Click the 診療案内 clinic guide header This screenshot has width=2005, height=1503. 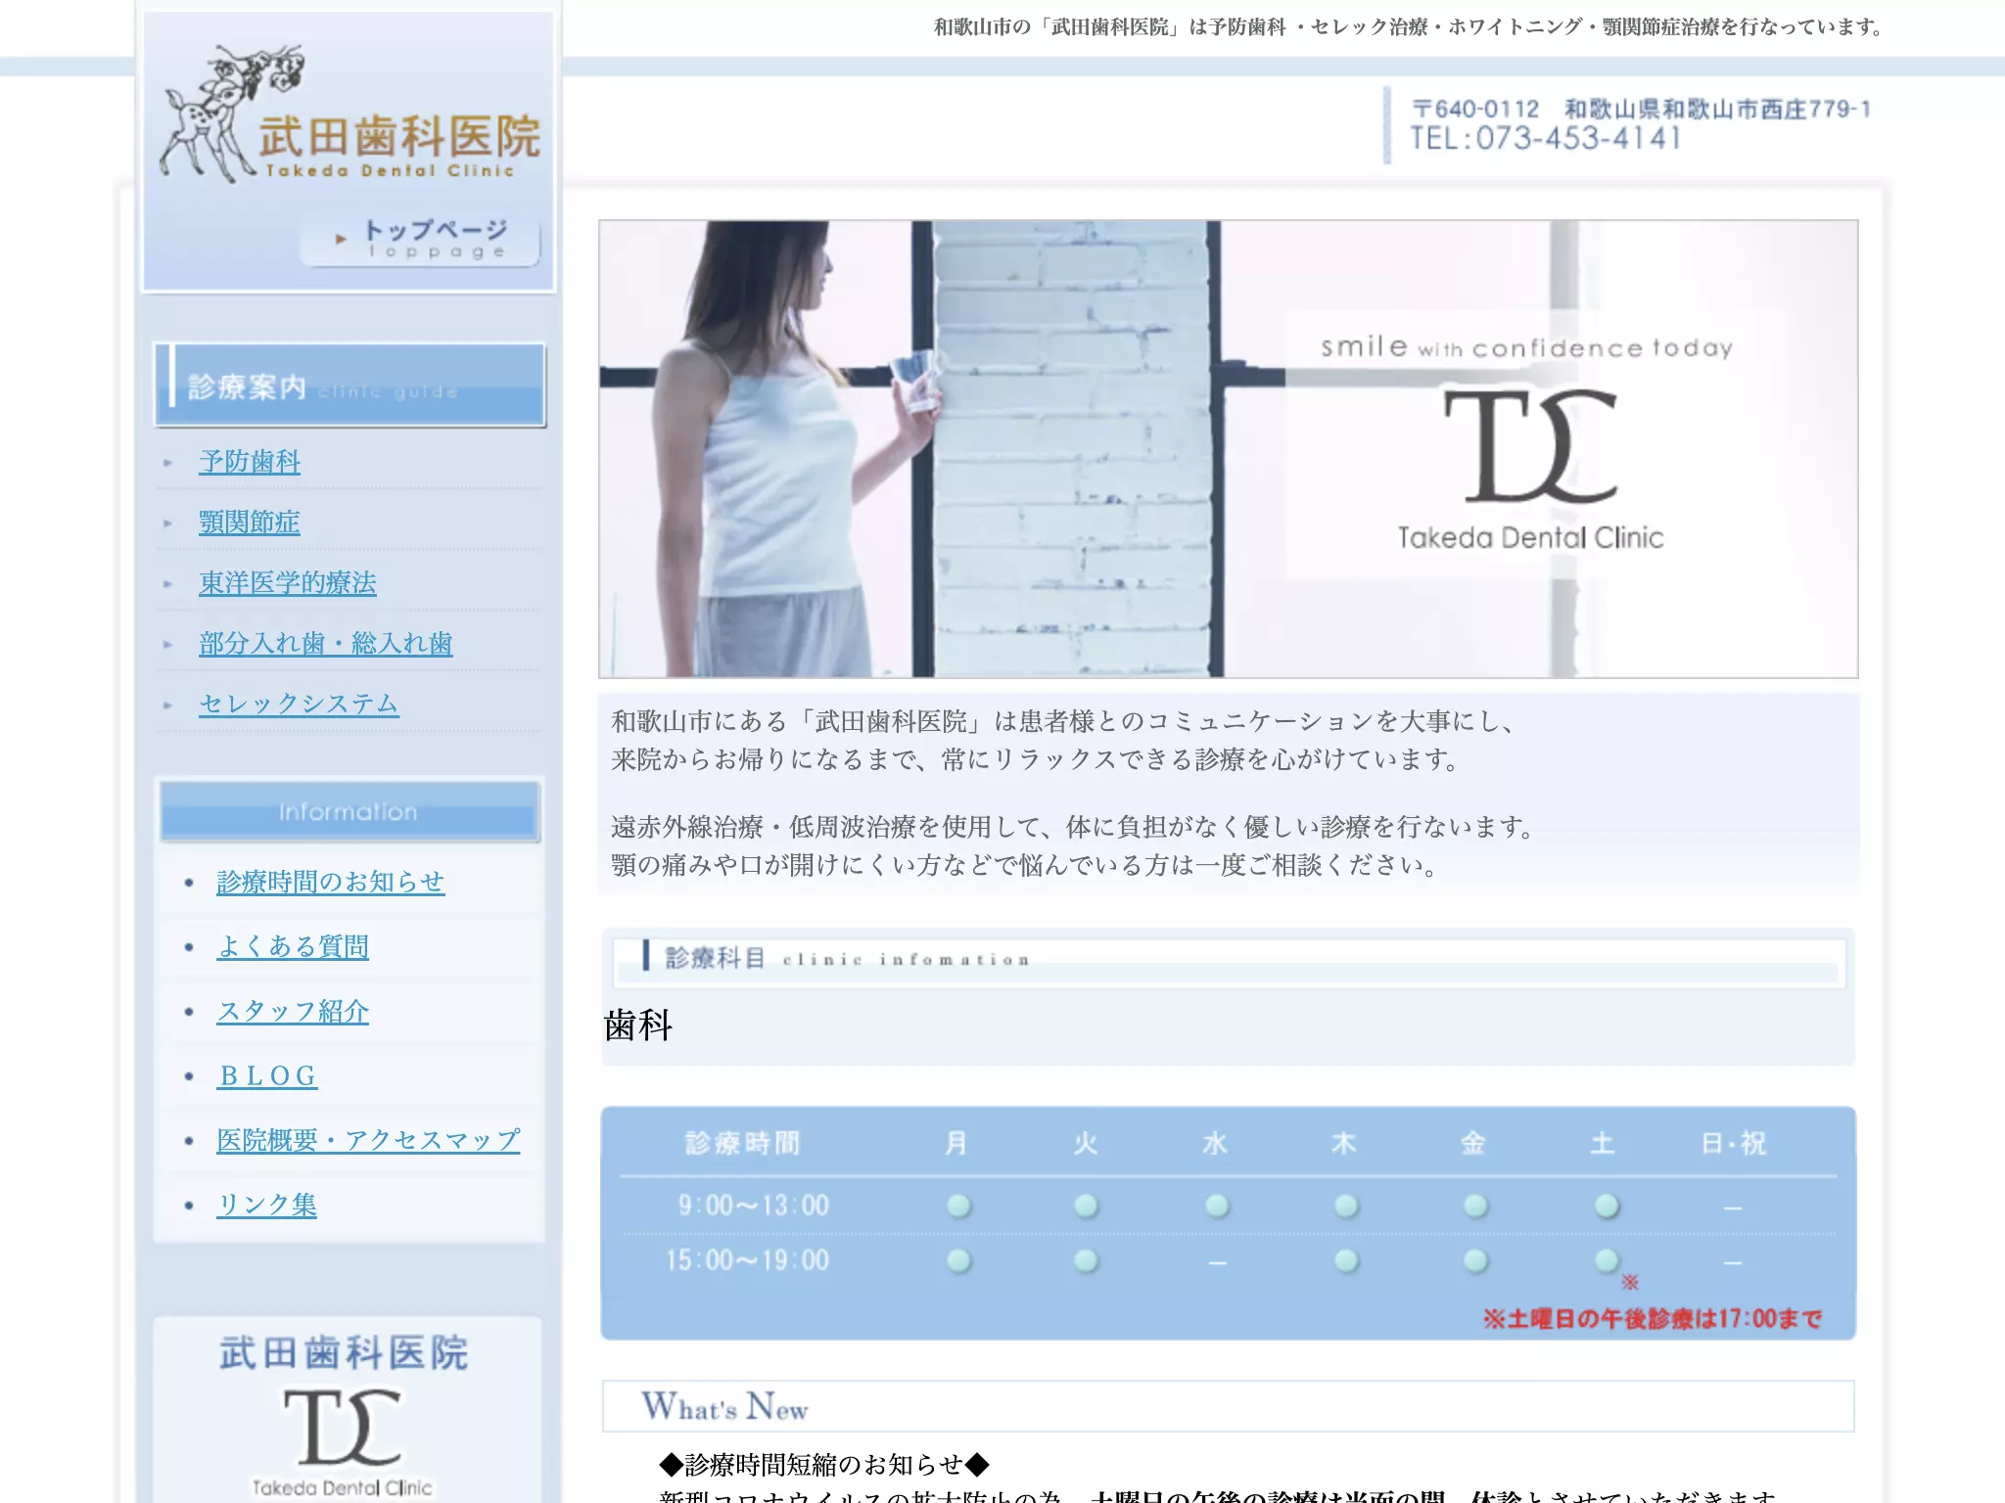pyautogui.click(x=350, y=385)
